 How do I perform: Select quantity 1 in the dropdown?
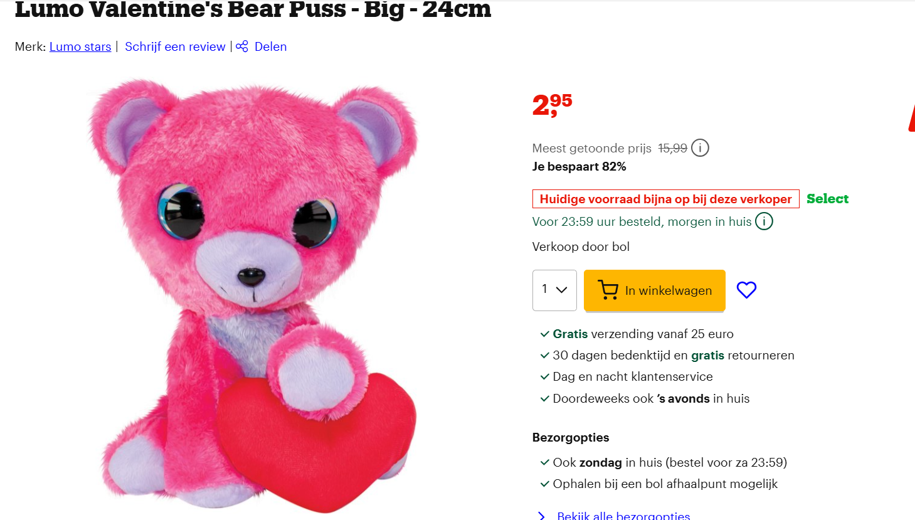544,290
